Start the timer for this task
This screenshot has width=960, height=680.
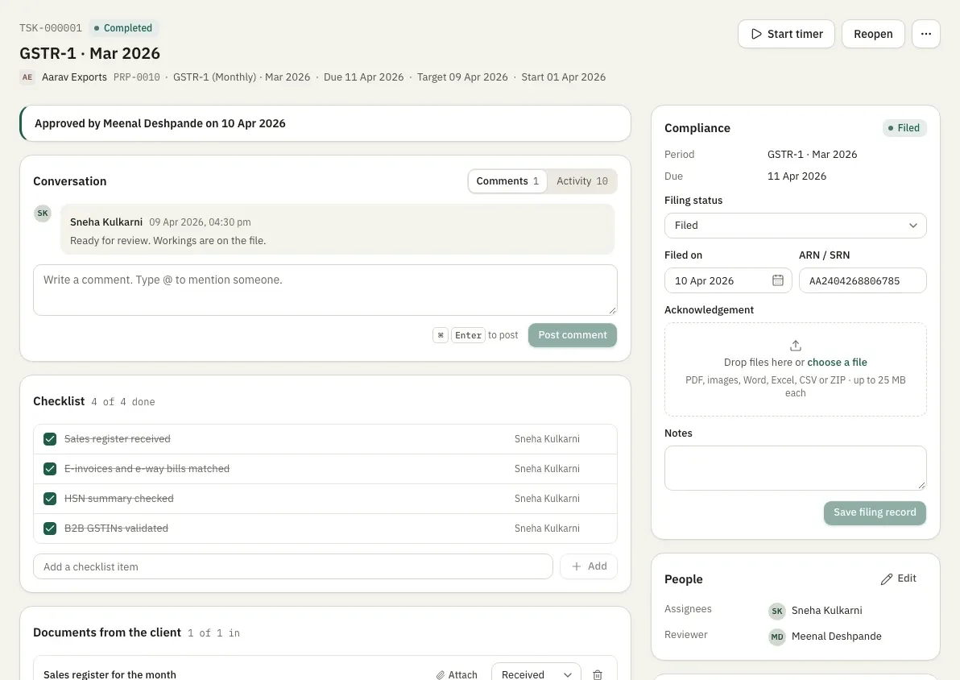point(786,34)
